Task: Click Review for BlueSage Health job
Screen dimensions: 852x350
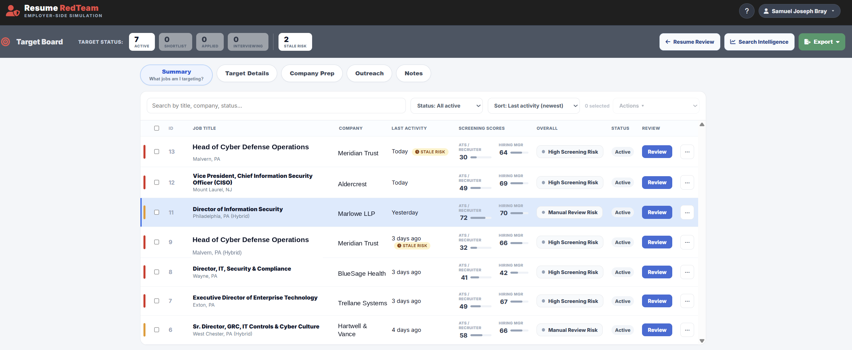Action: click(x=657, y=272)
